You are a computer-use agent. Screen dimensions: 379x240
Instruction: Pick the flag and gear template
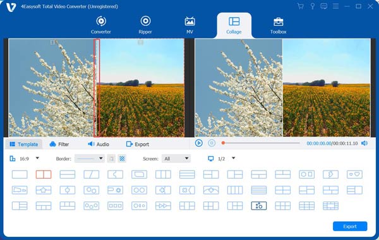click(116, 190)
